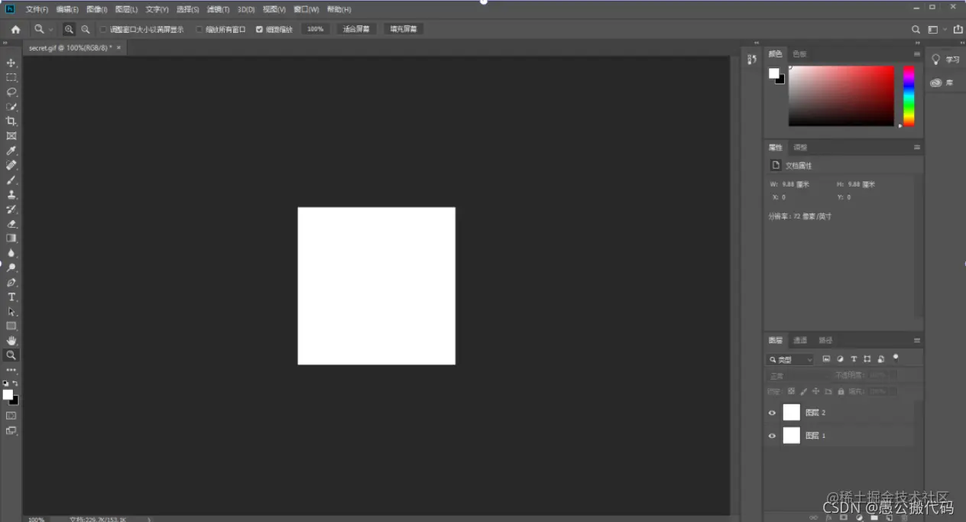Close the secret.gif document tab
966x522 pixels.
pyautogui.click(x=118, y=47)
